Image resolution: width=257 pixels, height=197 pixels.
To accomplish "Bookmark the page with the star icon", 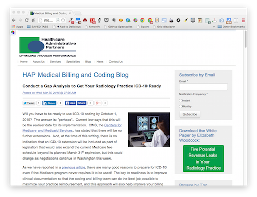I will tap(63, 21).
